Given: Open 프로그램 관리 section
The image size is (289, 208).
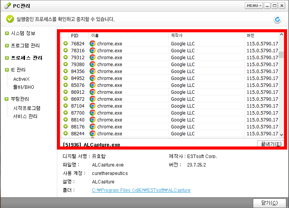Looking at the screenshot, I should click(x=25, y=45).
